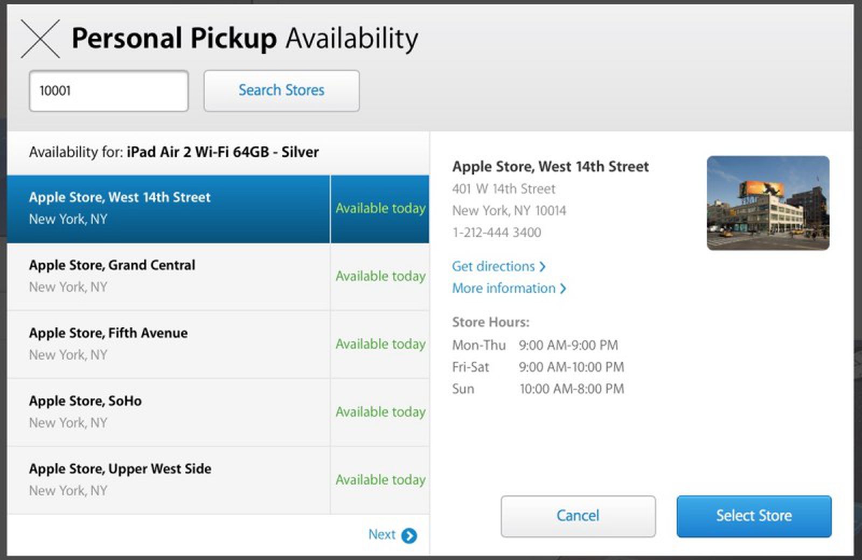Click the store phone number 1-212-444 3400

coord(497,233)
